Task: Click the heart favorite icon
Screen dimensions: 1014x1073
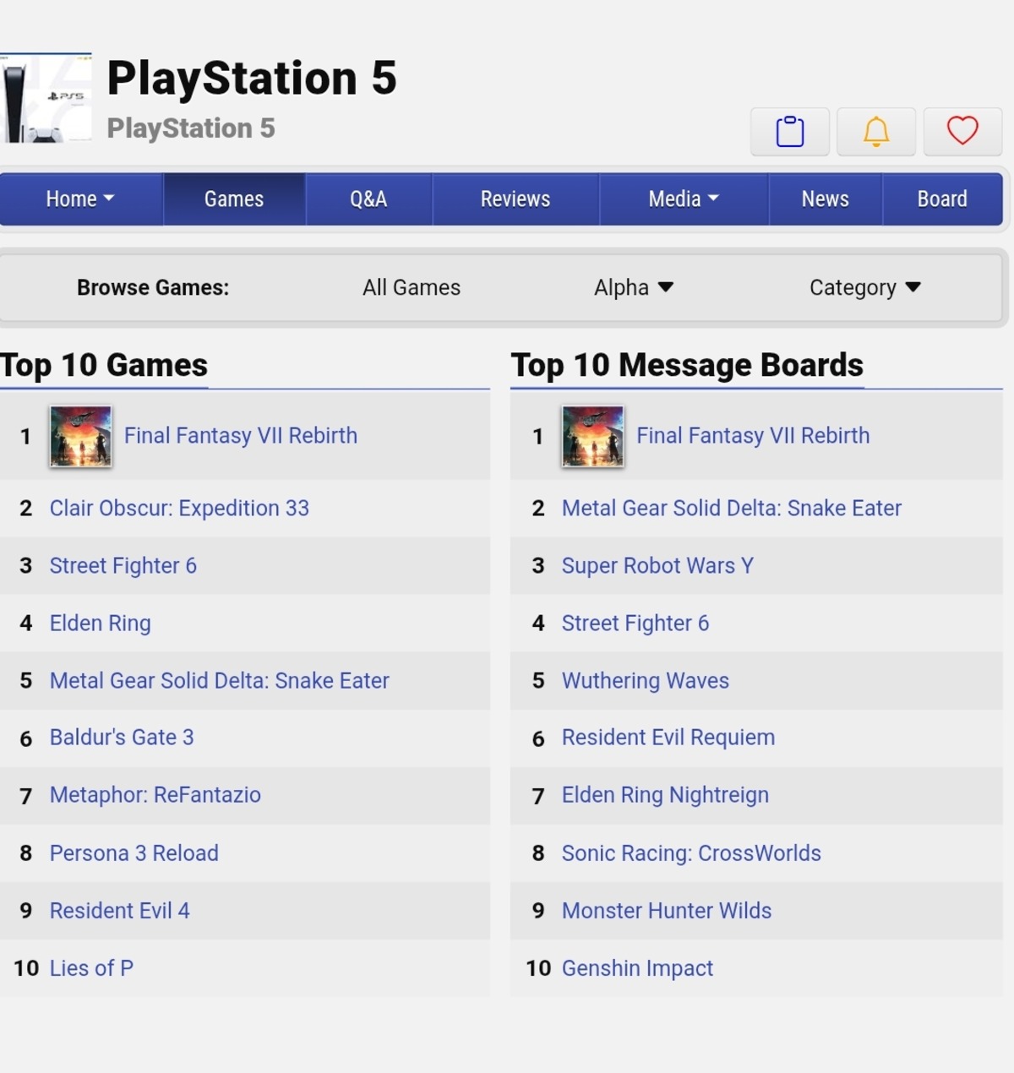Action: pos(962,132)
